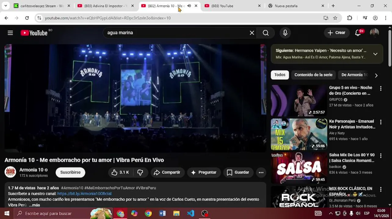
Task: Open the #VibraPeru hashtag
Action: 146,188
